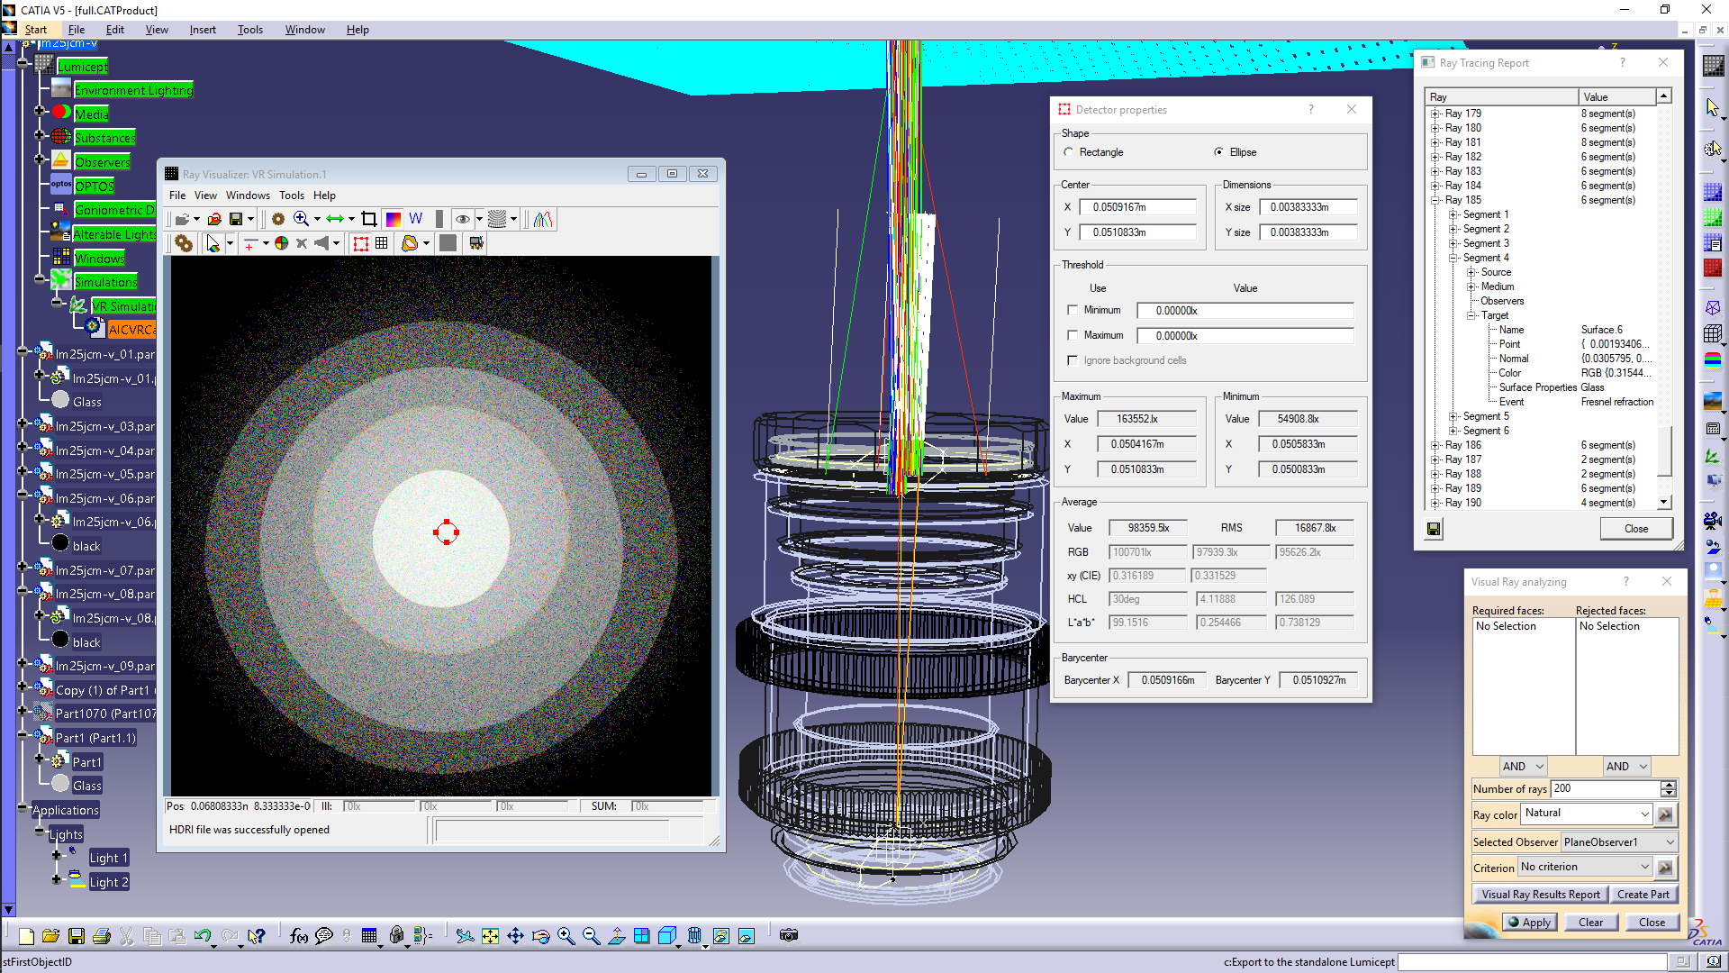Toggle the eye visibility icon in Ray Visualizer
Image resolution: width=1729 pixels, height=973 pixels.
pos(462,219)
